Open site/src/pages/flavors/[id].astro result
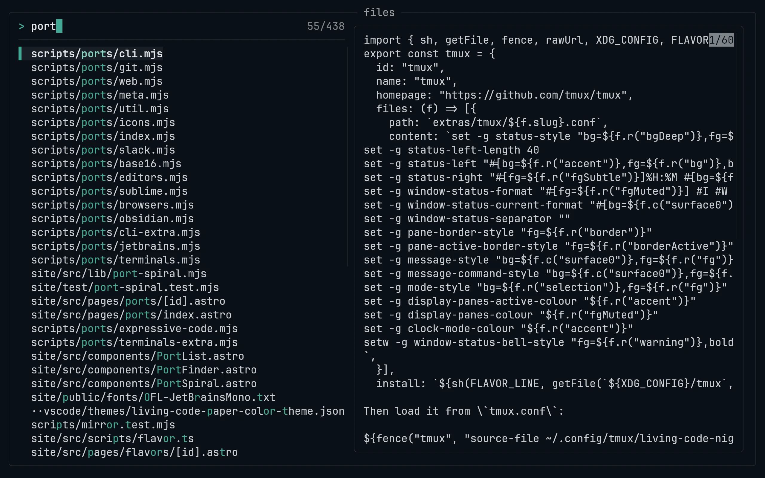 (x=135, y=452)
